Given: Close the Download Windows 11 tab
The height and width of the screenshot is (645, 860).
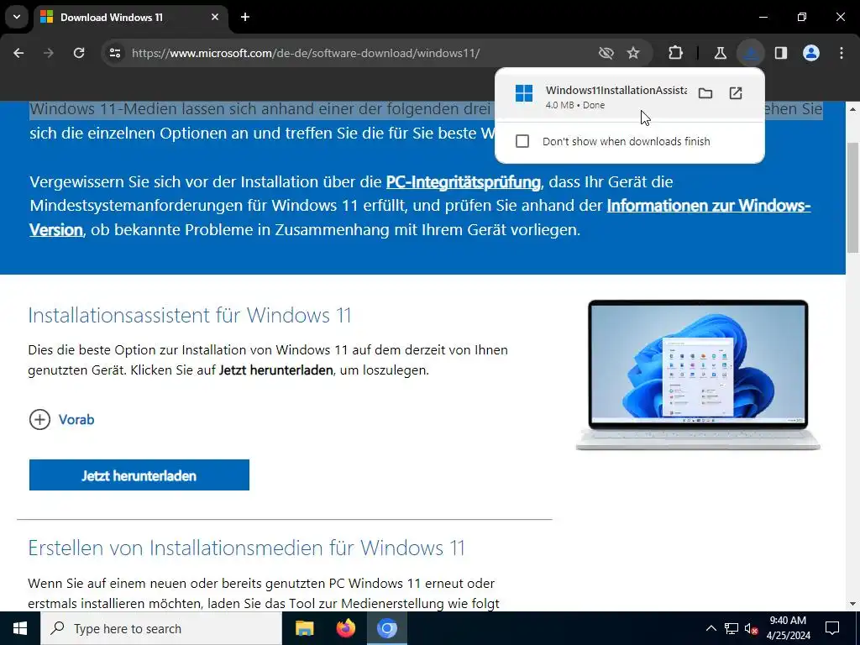Looking at the screenshot, I should [x=215, y=17].
